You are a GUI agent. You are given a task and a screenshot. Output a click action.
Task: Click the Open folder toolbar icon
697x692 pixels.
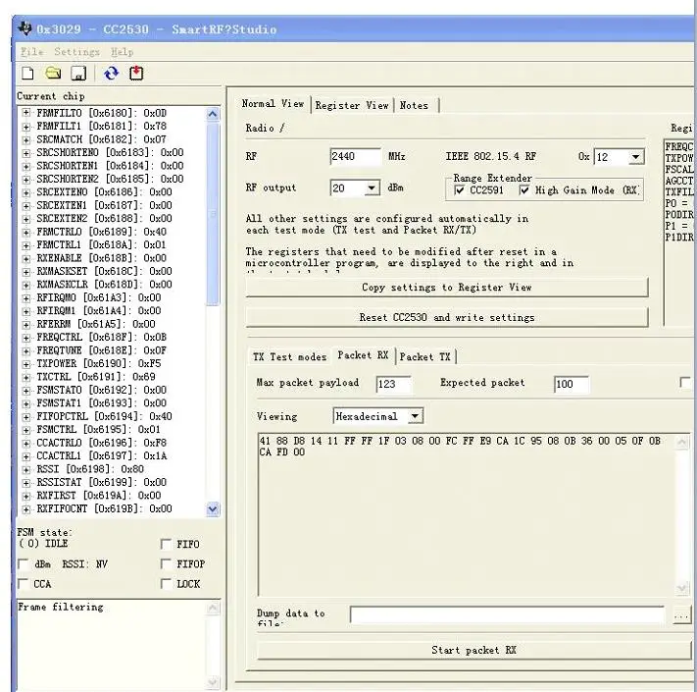(53, 73)
